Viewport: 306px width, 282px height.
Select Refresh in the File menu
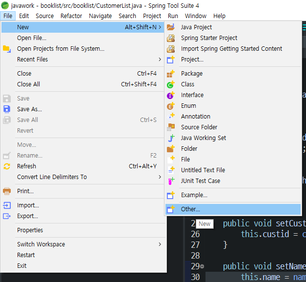click(82, 166)
